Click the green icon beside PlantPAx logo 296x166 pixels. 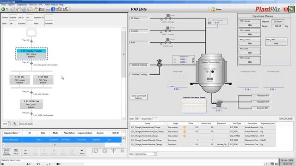pyautogui.click(x=291, y=9)
